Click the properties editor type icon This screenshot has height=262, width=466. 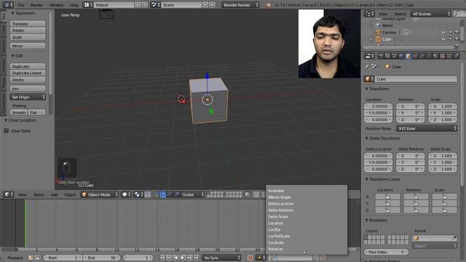369,56
